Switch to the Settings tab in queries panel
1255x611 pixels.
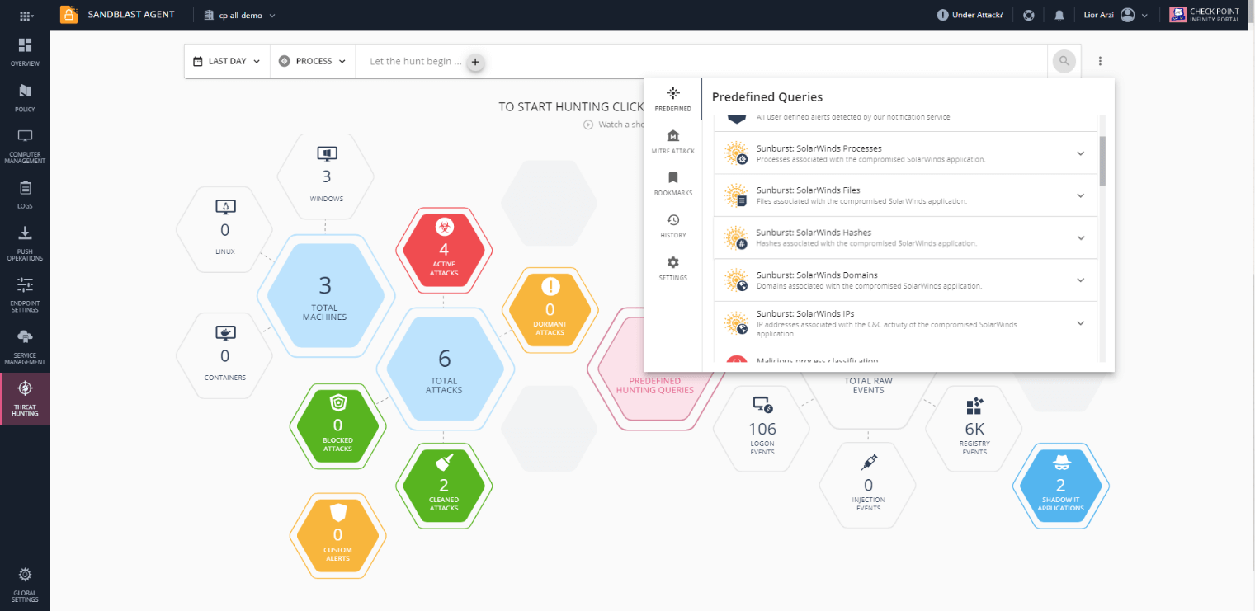point(673,269)
